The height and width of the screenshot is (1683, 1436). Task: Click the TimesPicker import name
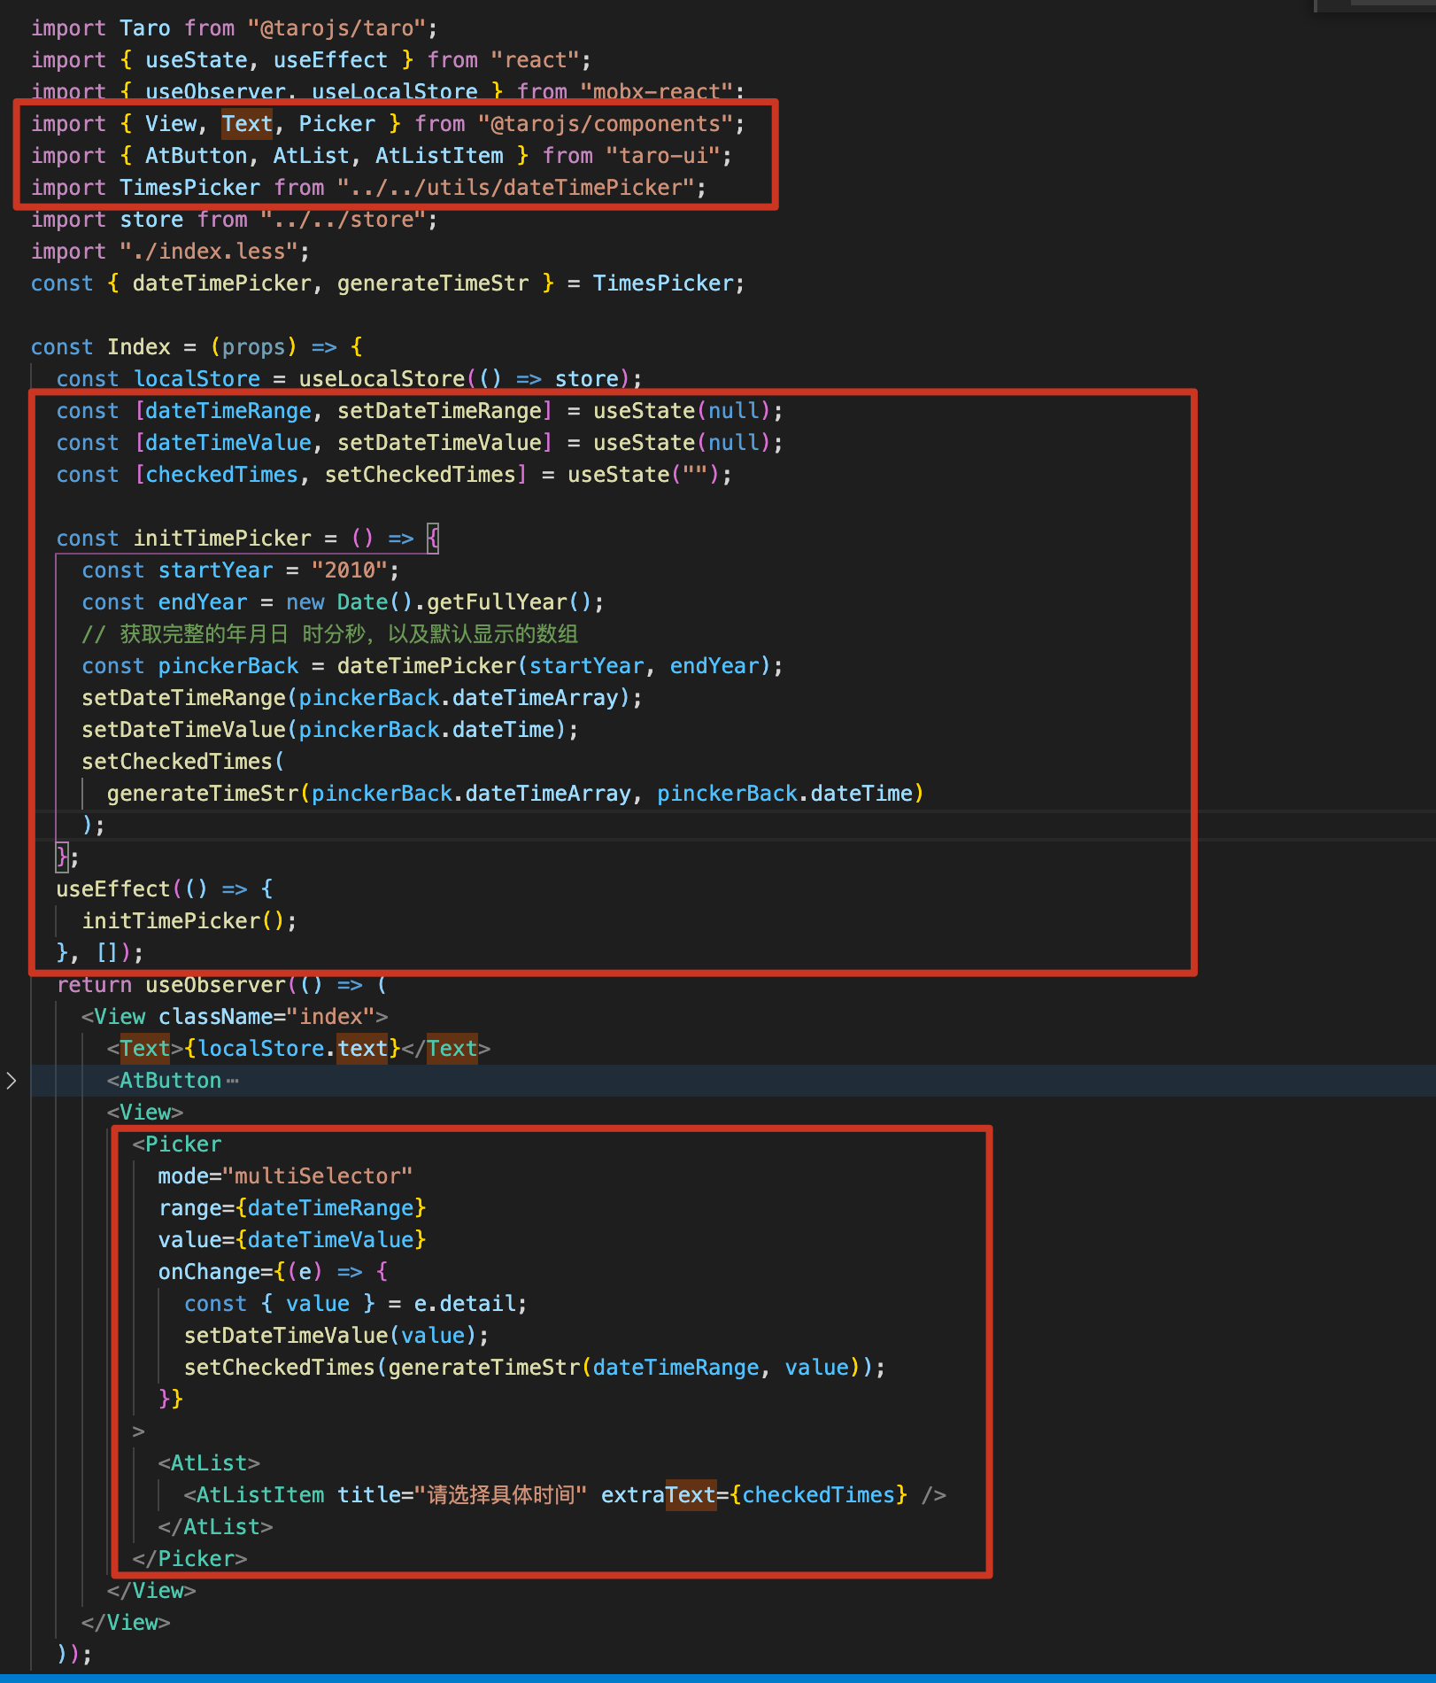coord(190,188)
